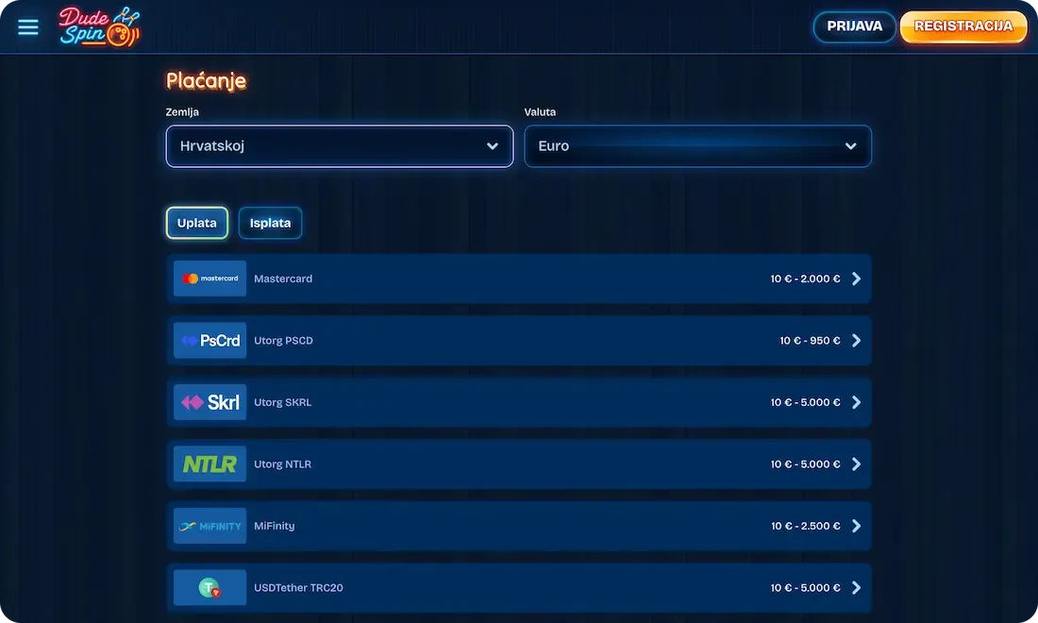Switch to the Uplata tab
Image resolution: width=1038 pixels, height=623 pixels.
pos(196,223)
